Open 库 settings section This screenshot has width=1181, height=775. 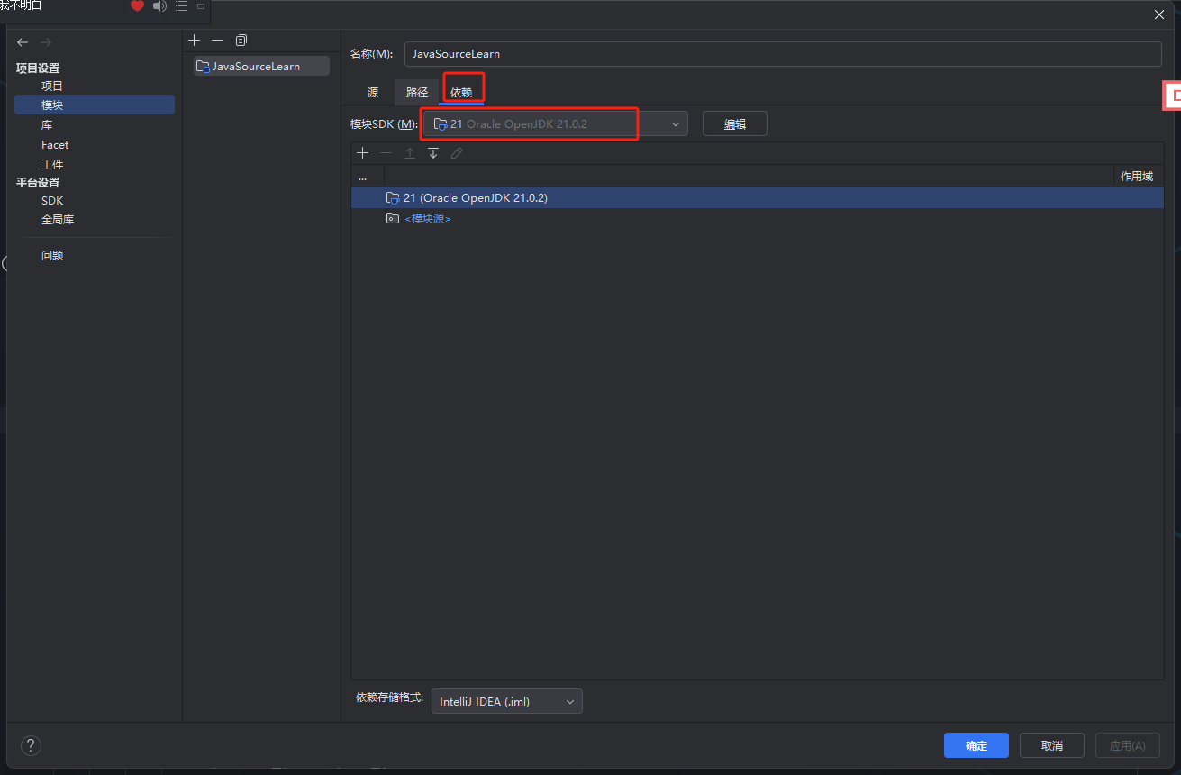[x=47, y=124]
